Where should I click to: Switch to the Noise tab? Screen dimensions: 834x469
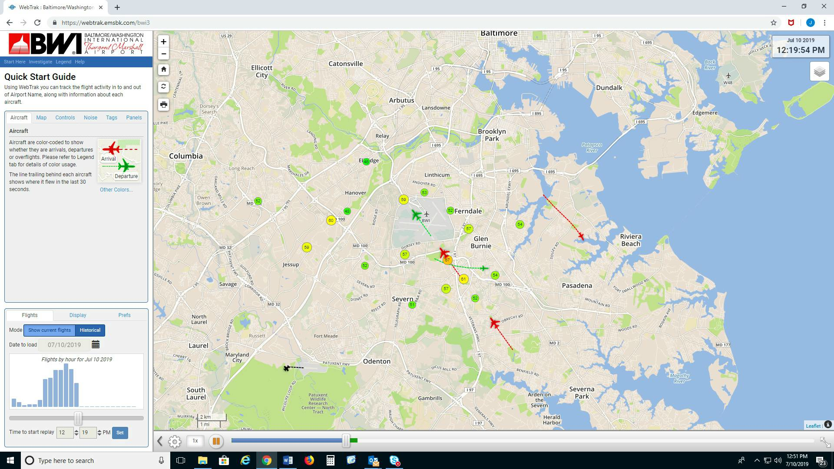point(90,117)
